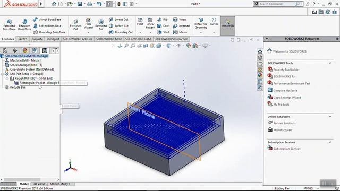Open the Options gear icon

pos(132,4)
